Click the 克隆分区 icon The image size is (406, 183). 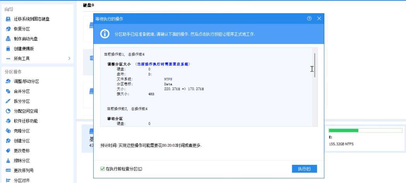(x=8, y=131)
